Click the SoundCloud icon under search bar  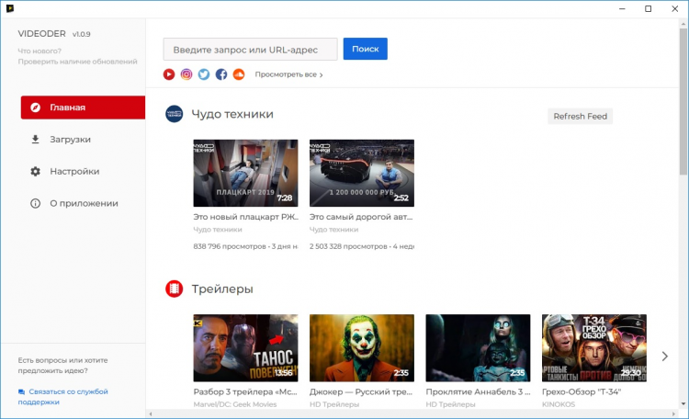239,74
